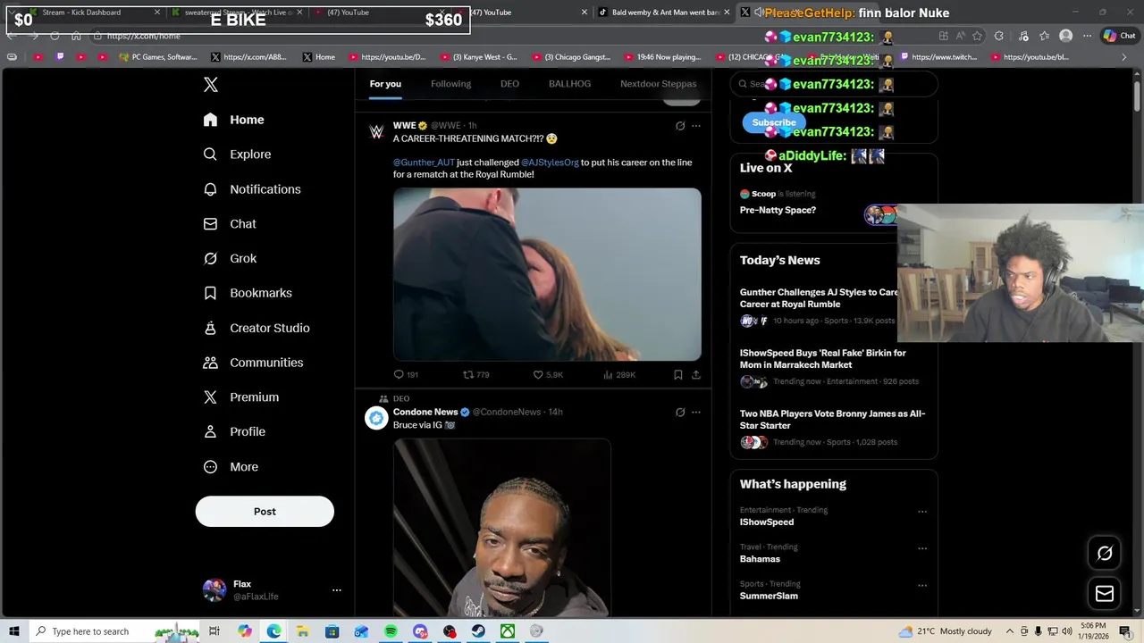Image resolution: width=1144 pixels, height=643 pixels.
Task: Like the WWE post showing 5.9K
Action: click(548, 375)
